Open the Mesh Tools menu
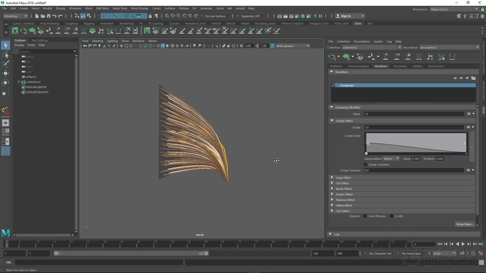The image size is (486, 273). pos(120,9)
